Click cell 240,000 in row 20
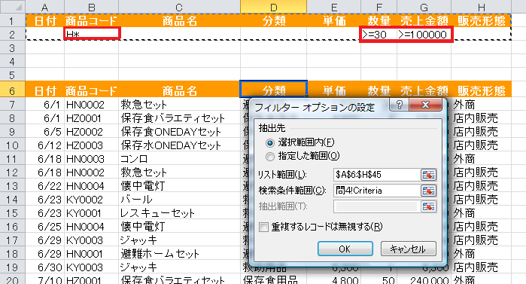526x284 pixels. [x=424, y=279]
